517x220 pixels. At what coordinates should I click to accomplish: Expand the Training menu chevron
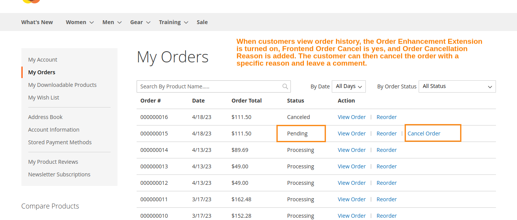[x=186, y=23]
